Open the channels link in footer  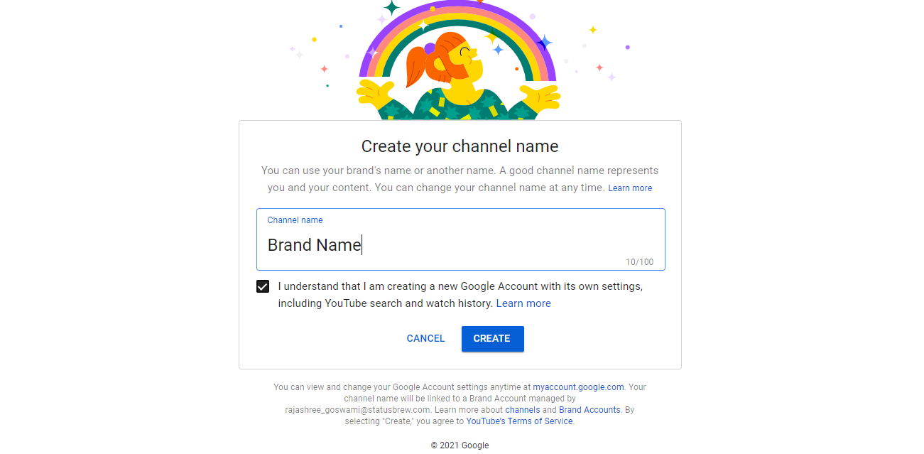[522, 410]
